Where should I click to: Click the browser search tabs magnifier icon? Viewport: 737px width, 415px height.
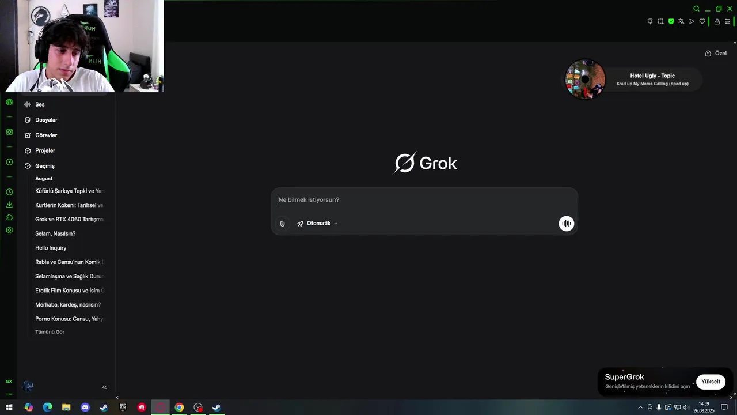(696, 9)
